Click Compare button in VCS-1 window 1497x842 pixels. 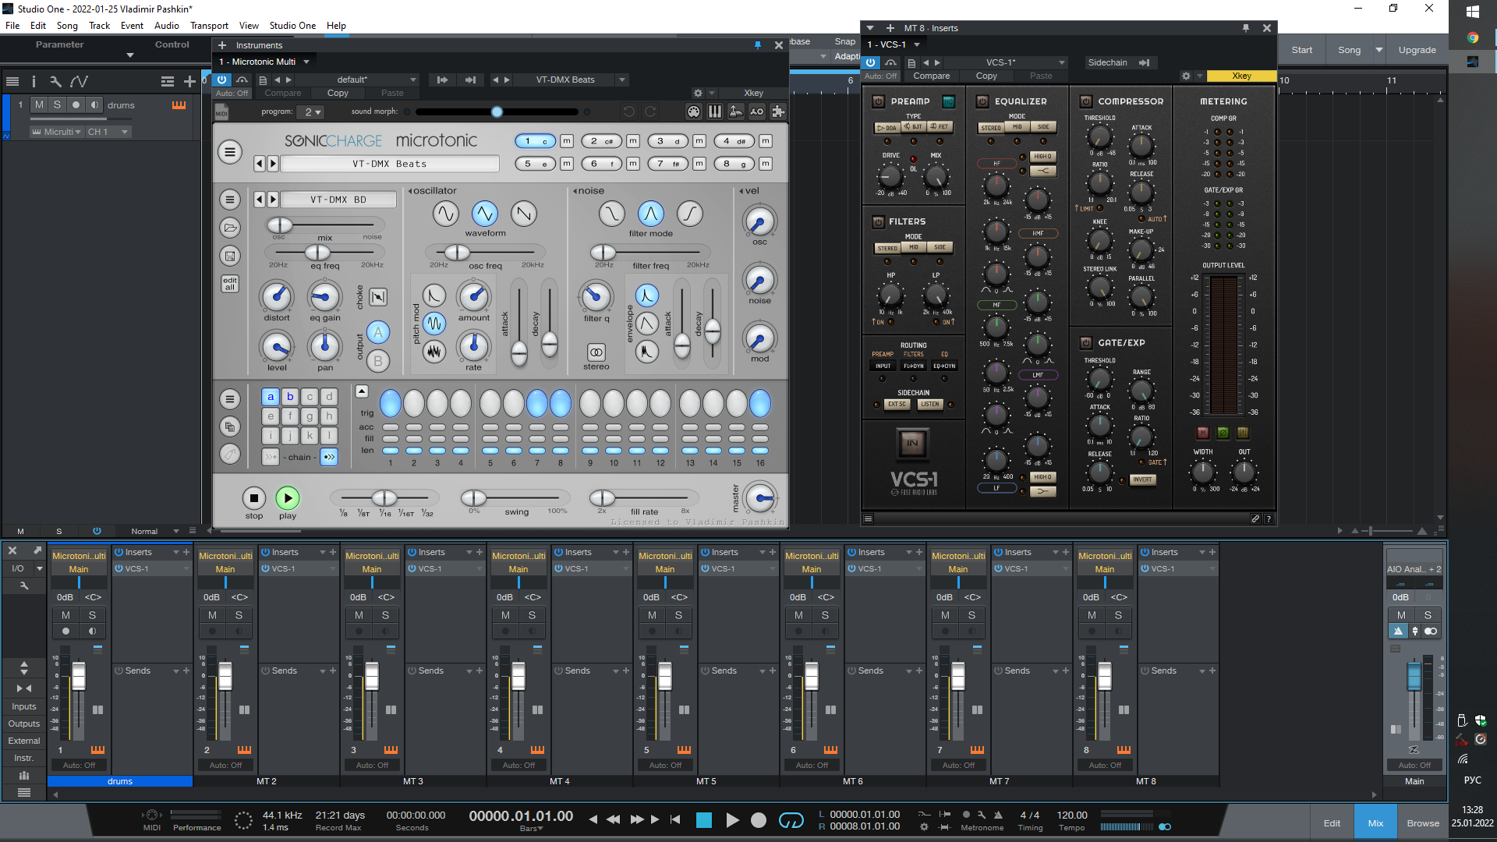point(931,76)
